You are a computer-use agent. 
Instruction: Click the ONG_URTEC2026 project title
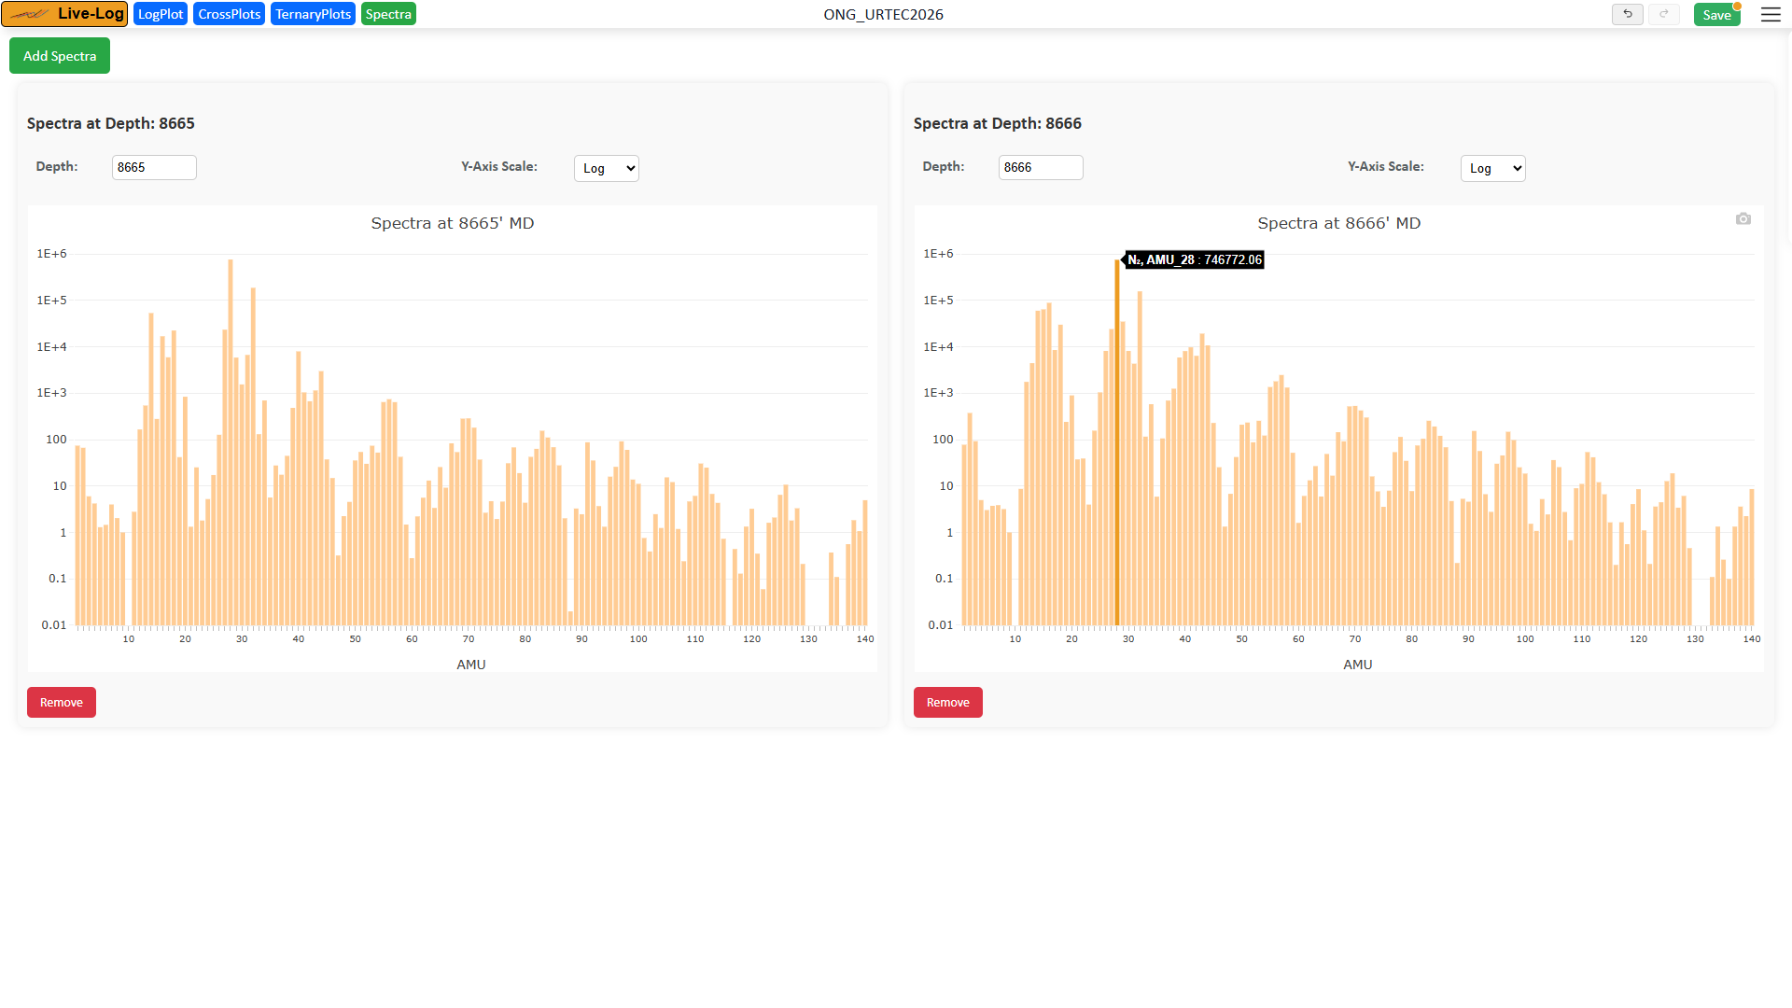(883, 14)
